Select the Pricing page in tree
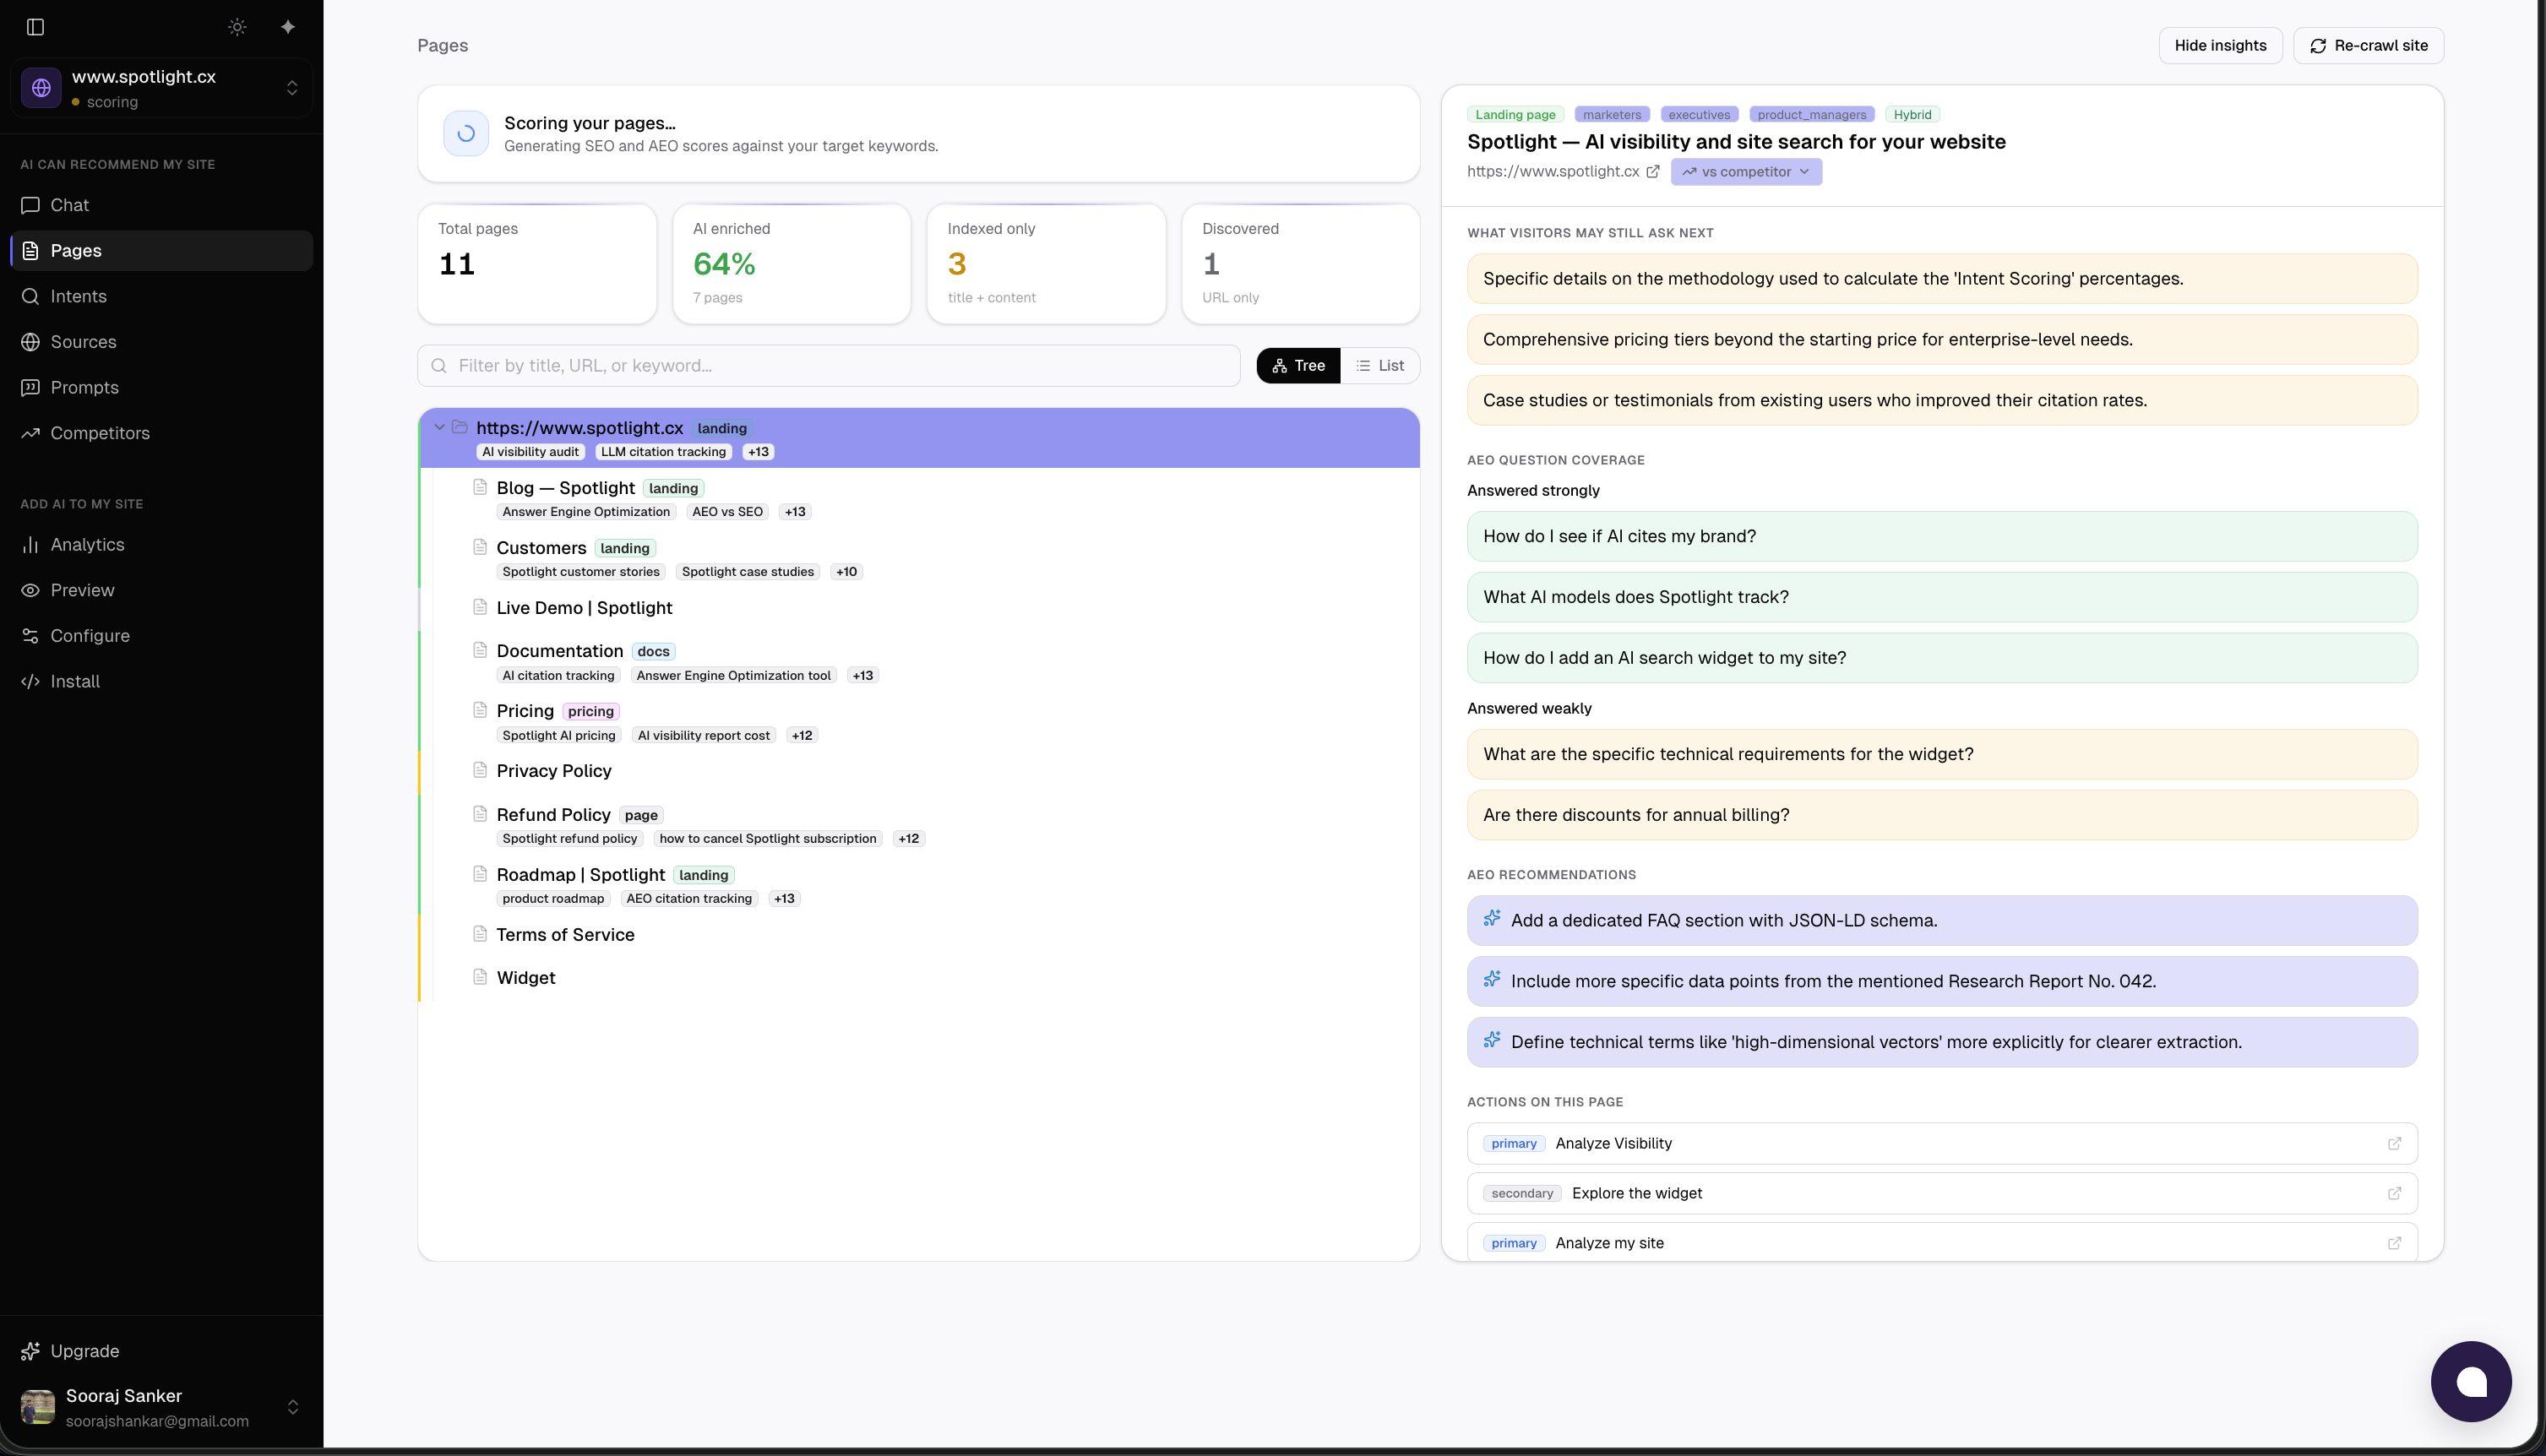The height and width of the screenshot is (1456, 2546). [525, 711]
